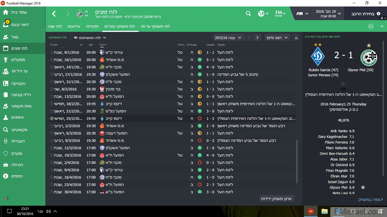The width and height of the screenshot is (387, 217).
Task: Click the lock icon beside filter button
Action: (296, 38)
